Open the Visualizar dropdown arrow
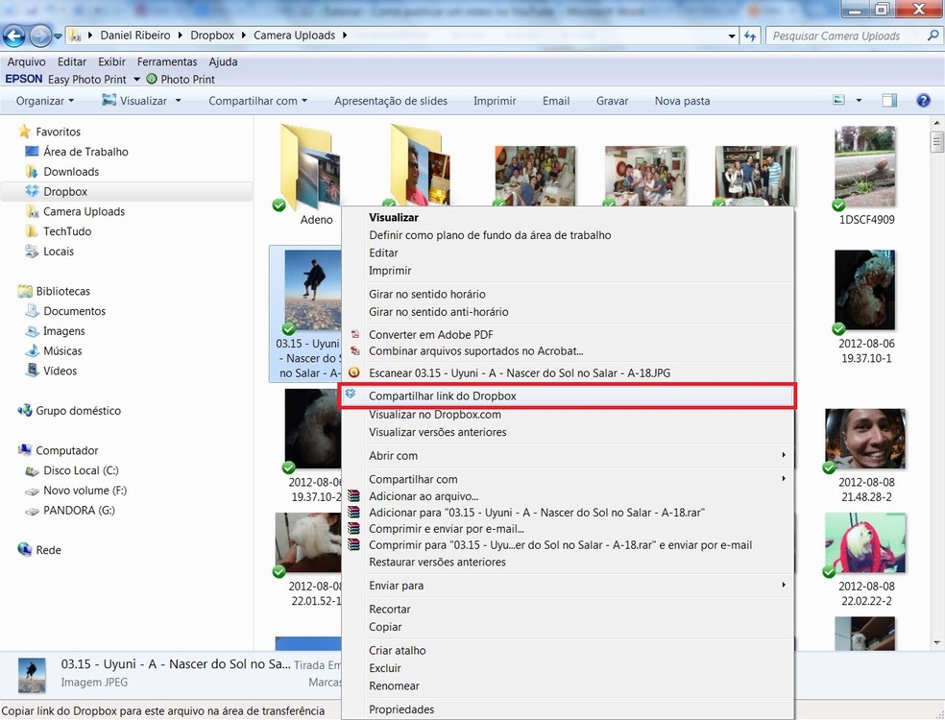 179,101
